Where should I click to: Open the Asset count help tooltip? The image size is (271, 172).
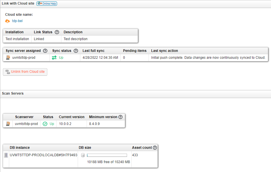coord(155,147)
